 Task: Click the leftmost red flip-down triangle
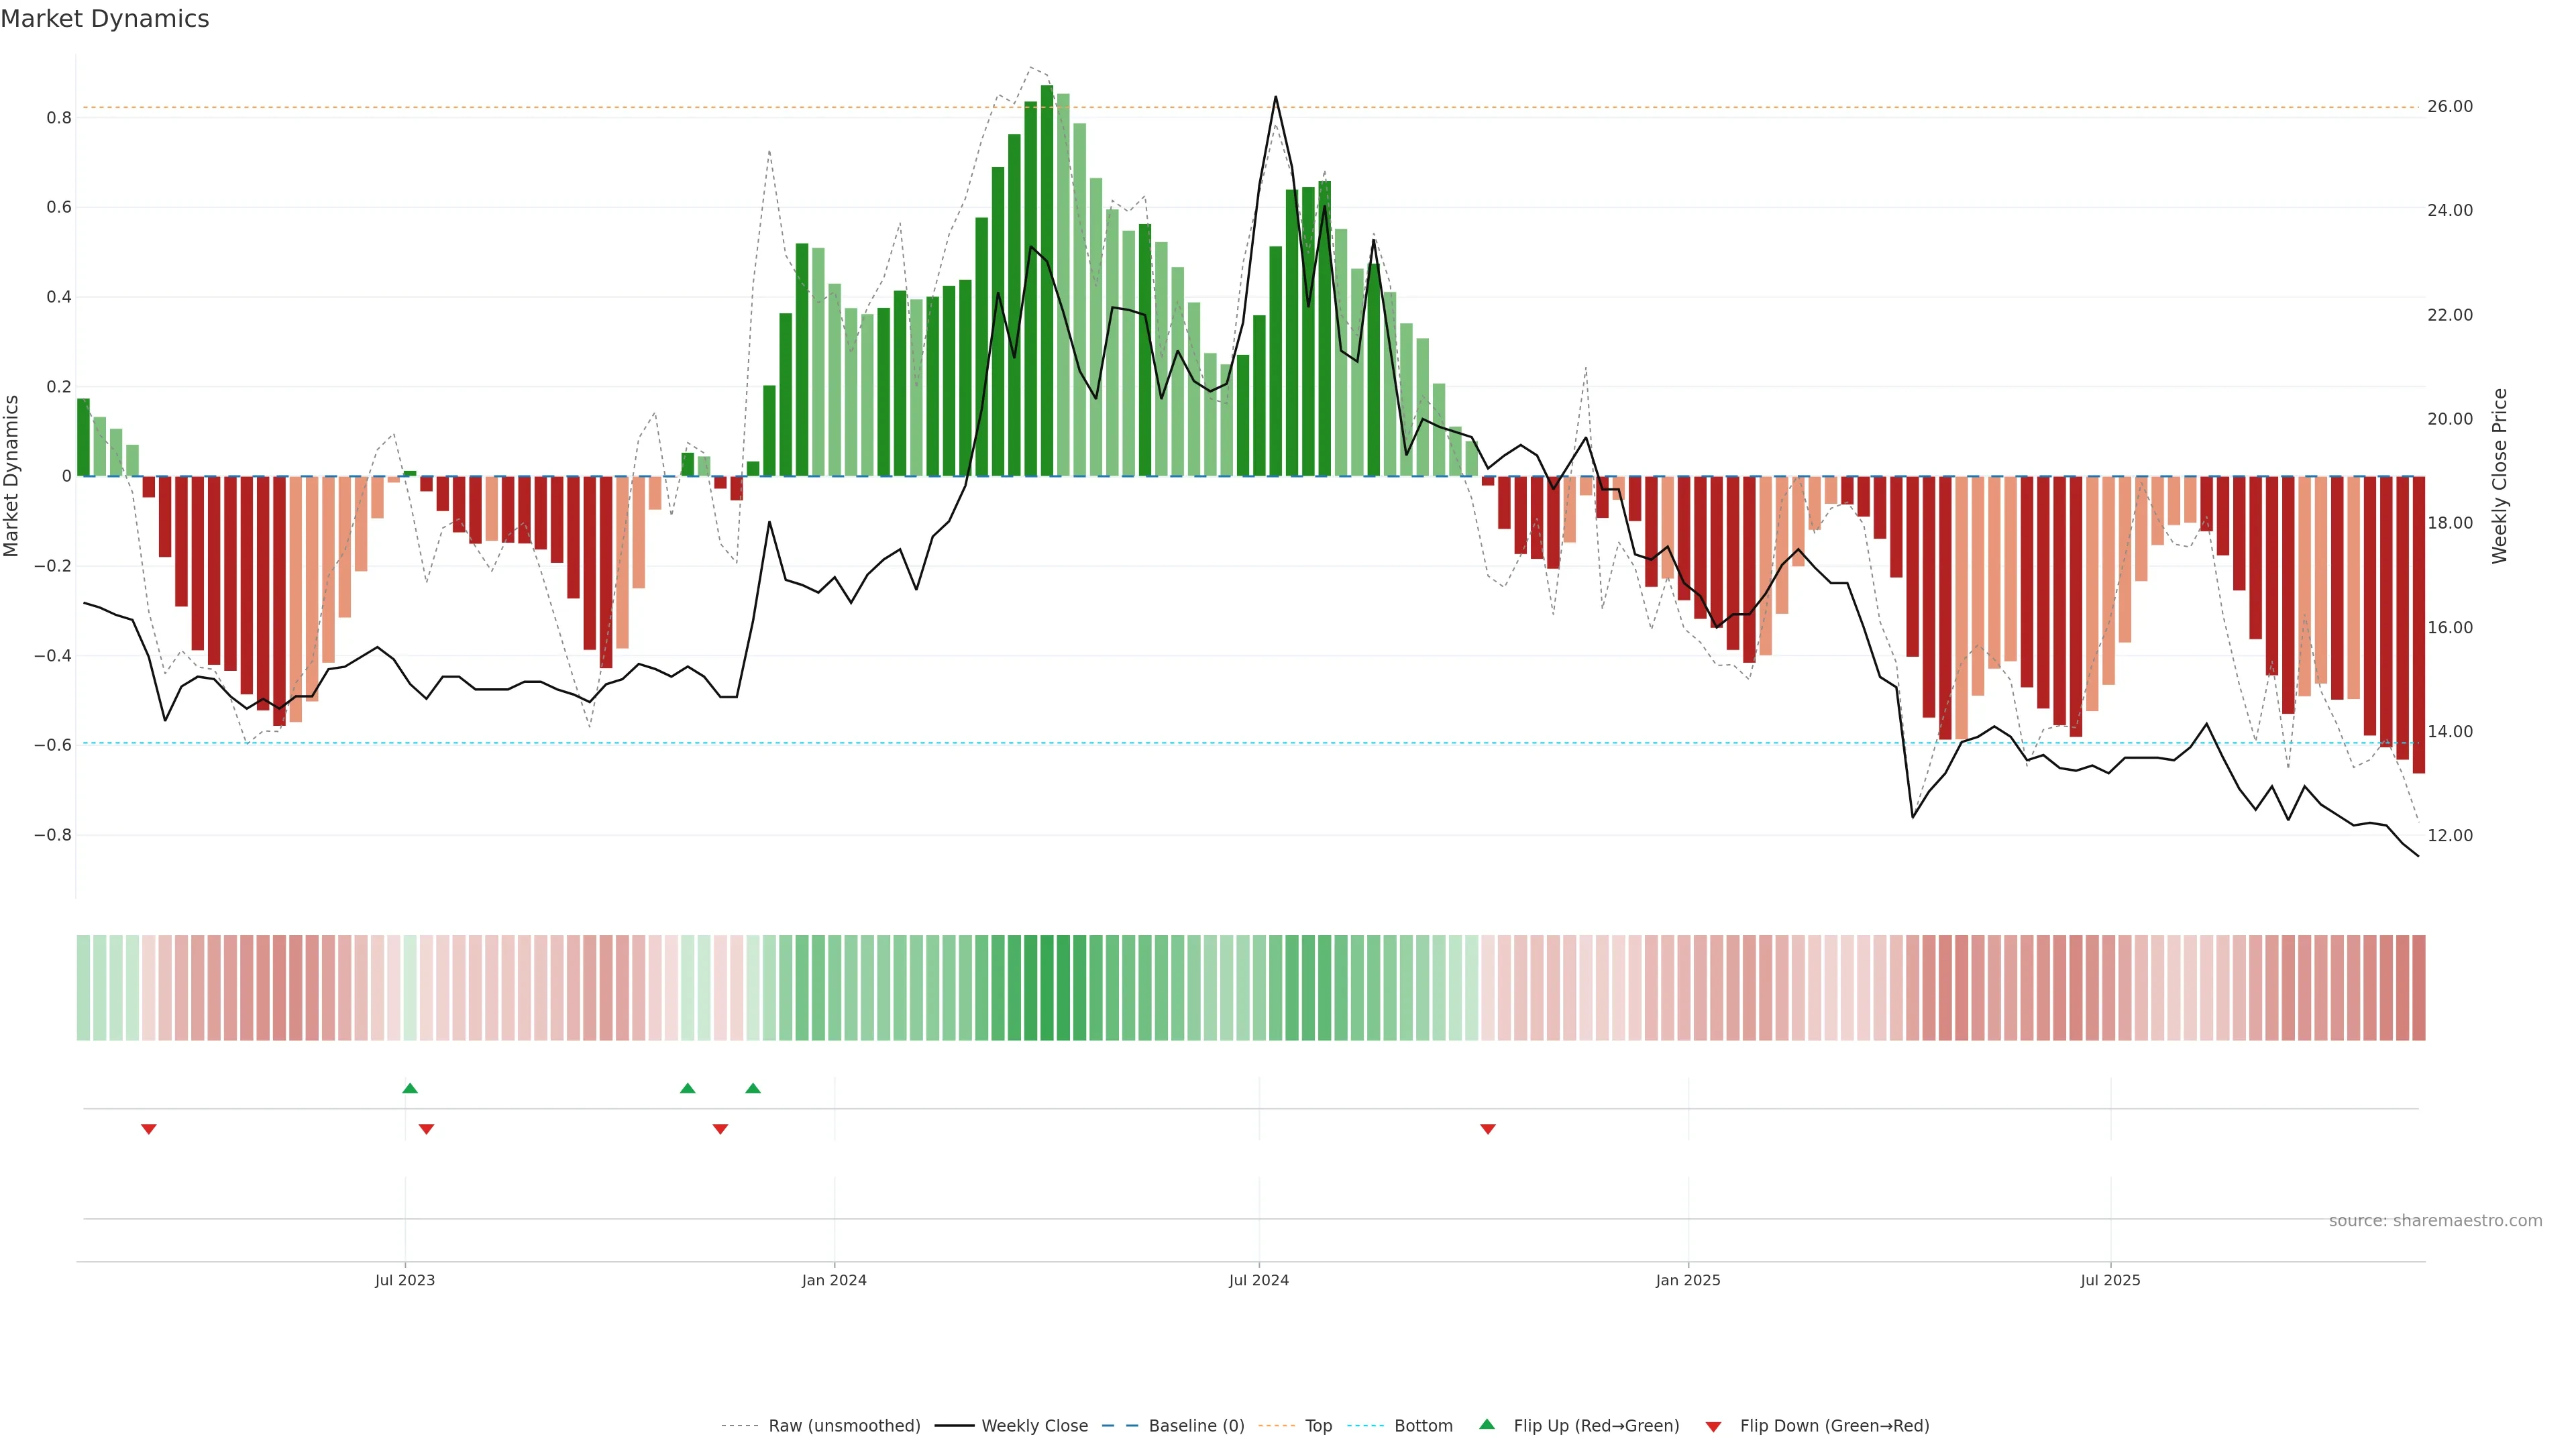(149, 1129)
